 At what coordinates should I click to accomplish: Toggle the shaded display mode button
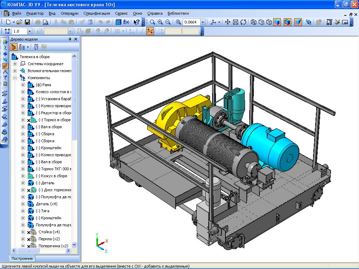pos(277,22)
